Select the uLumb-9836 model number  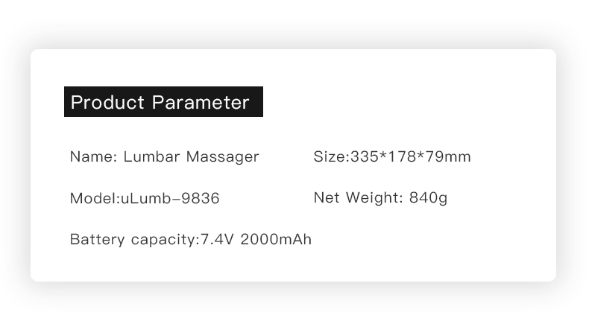[x=170, y=198]
